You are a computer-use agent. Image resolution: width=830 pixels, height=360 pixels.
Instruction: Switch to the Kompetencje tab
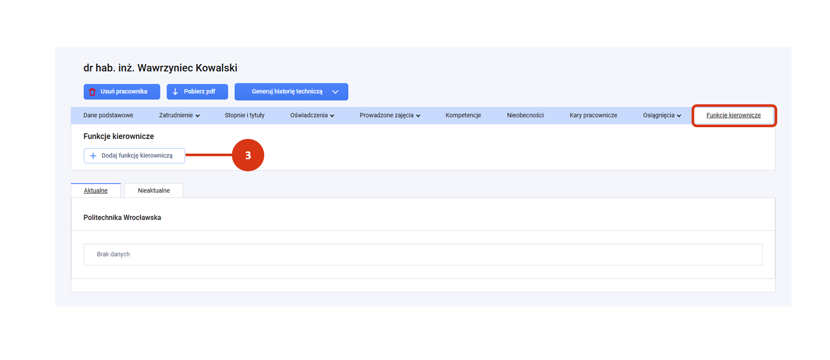pos(463,116)
